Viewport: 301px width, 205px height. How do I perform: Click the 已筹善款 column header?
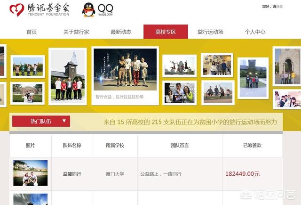pyautogui.click(x=252, y=145)
